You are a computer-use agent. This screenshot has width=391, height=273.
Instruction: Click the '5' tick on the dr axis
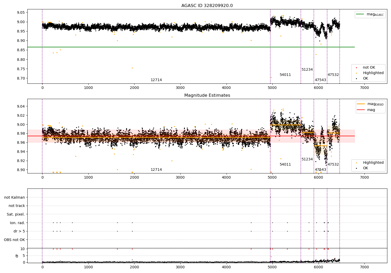point(24,256)
